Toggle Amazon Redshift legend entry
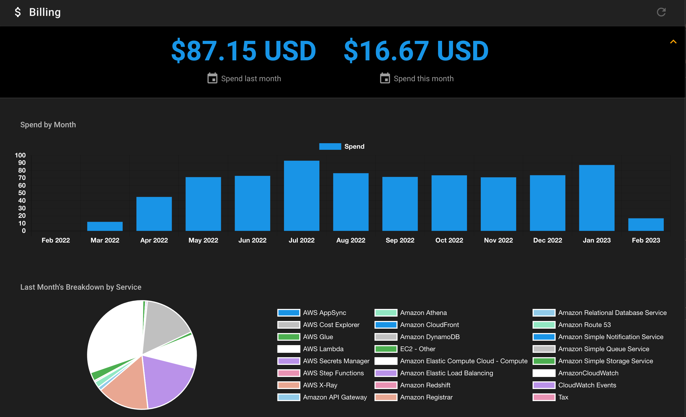 [413, 385]
